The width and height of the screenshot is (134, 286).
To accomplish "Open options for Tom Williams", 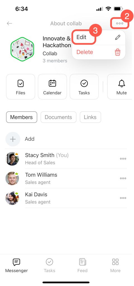I will [x=123, y=178].
